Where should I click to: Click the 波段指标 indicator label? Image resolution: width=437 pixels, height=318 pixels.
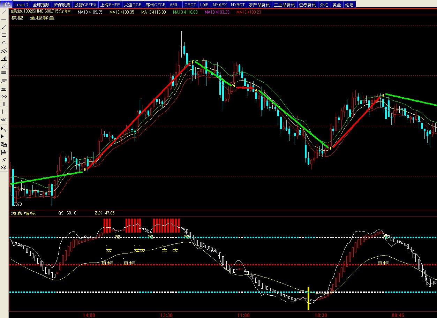coord(24,213)
